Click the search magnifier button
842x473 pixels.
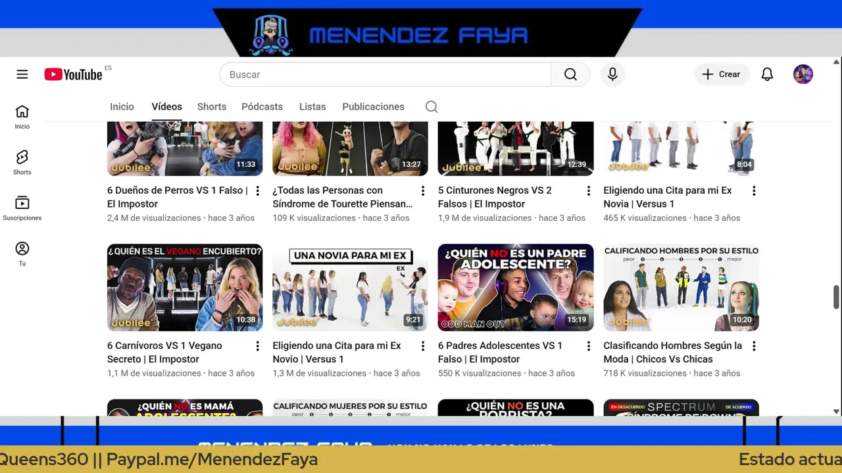570,74
